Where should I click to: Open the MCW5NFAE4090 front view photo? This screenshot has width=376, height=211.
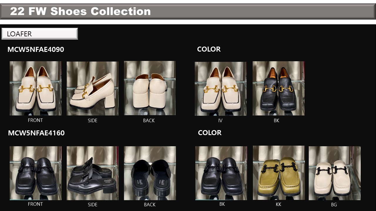click(36, 88)
